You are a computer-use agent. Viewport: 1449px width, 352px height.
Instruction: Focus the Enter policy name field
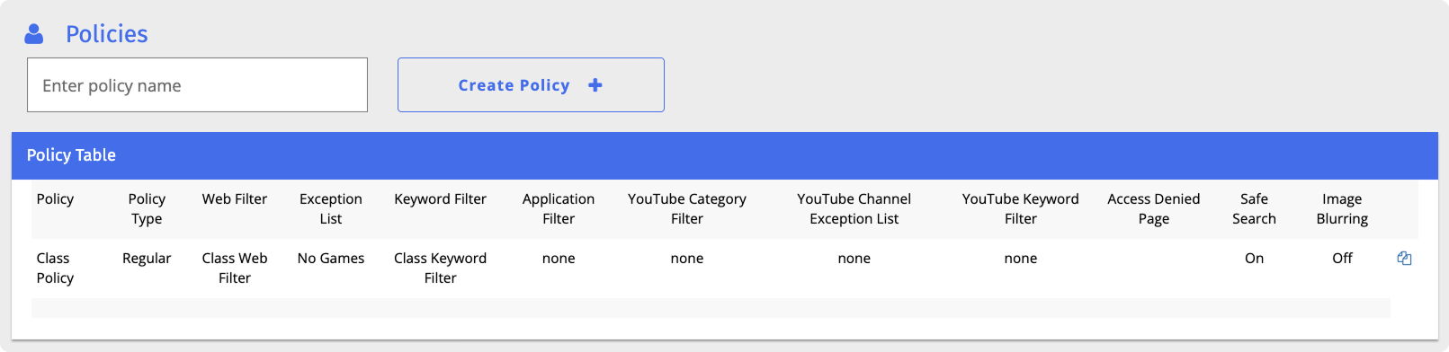pos(197,85)
